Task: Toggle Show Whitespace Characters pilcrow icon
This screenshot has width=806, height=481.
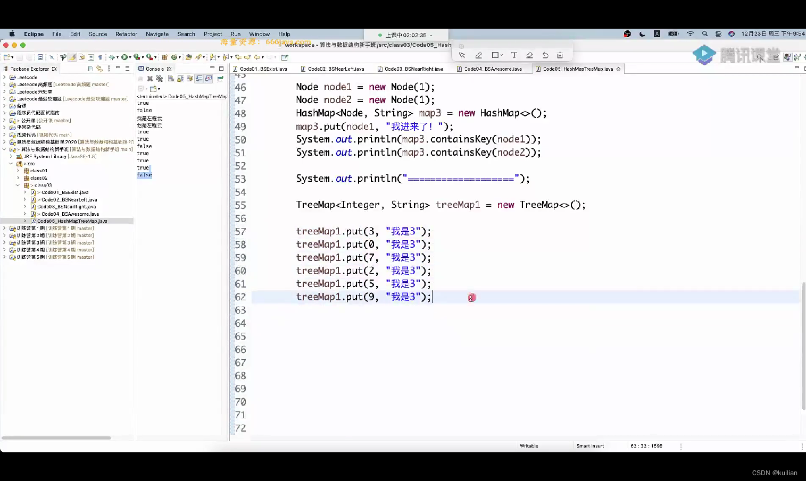Action: coord(100,57)
